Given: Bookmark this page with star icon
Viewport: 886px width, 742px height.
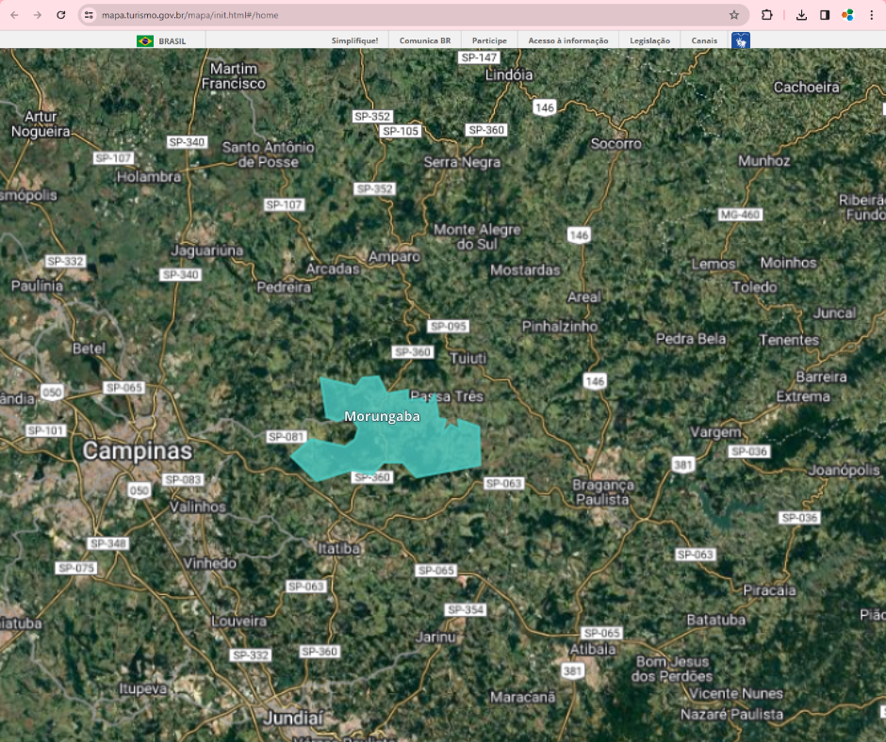Looking at the screenshot, I should pyautogui.click(x=734, y=15).
